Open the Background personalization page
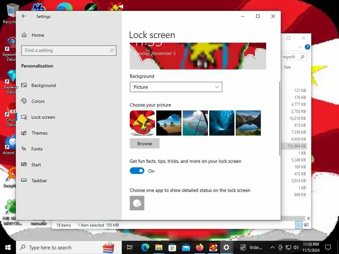339x254 pixels. (x=38, y=85)
